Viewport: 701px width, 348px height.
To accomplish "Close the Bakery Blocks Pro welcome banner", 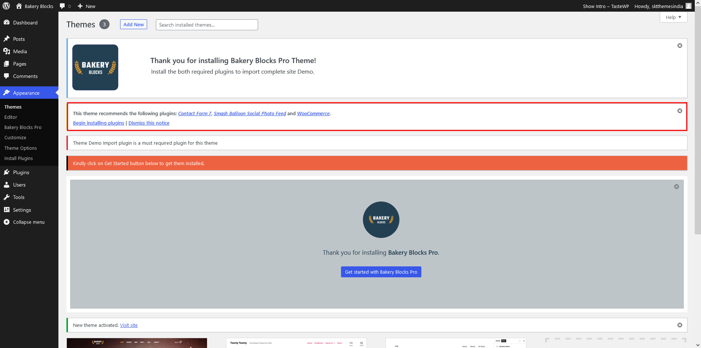I will coord(676,187).
